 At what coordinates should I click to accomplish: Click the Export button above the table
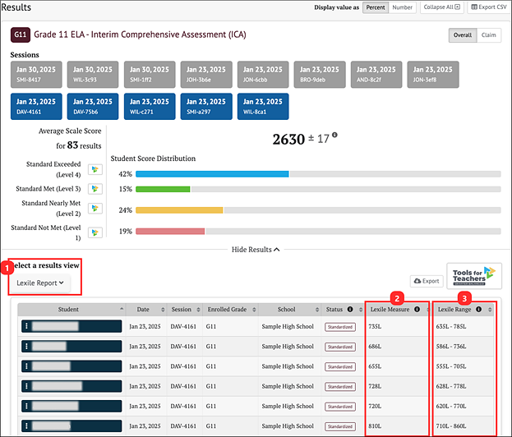(x=427, y=281)
